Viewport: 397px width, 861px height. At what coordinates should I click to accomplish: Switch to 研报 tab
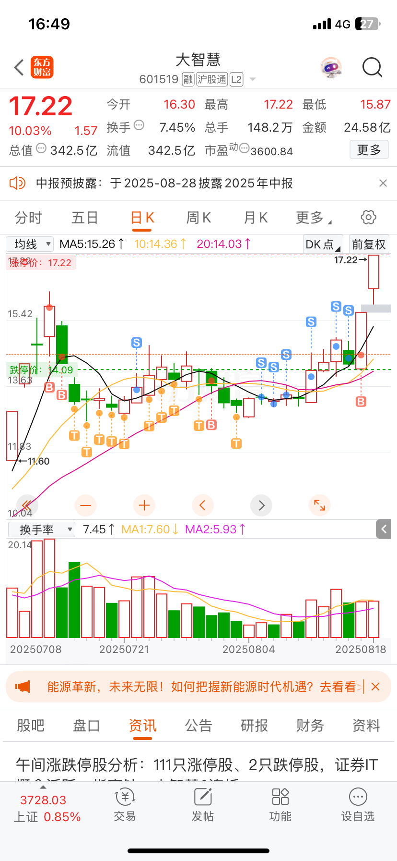[x=254, y=726]
